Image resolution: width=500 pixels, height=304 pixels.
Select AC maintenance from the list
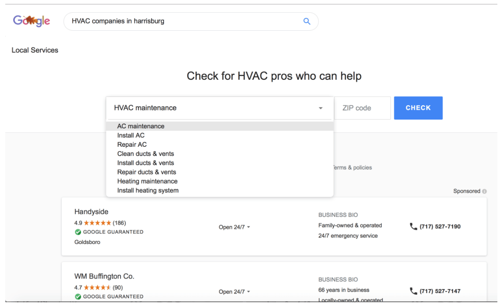(220, 126)
